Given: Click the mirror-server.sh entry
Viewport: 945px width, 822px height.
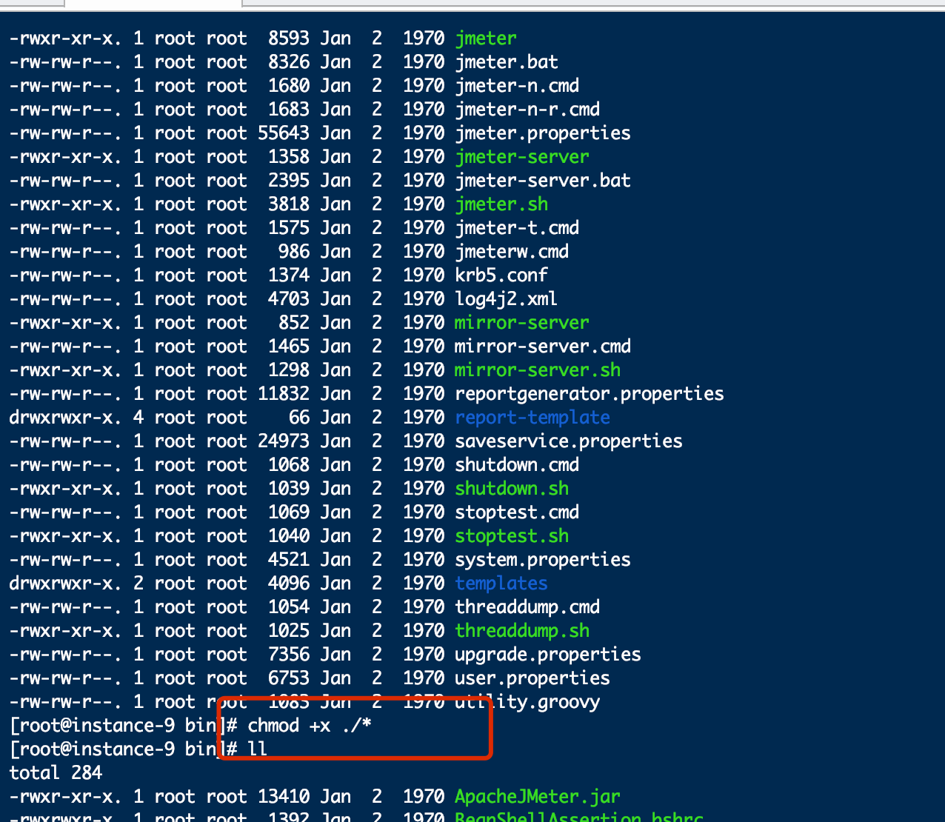Looking at the screenshot, I should [537, 370].
